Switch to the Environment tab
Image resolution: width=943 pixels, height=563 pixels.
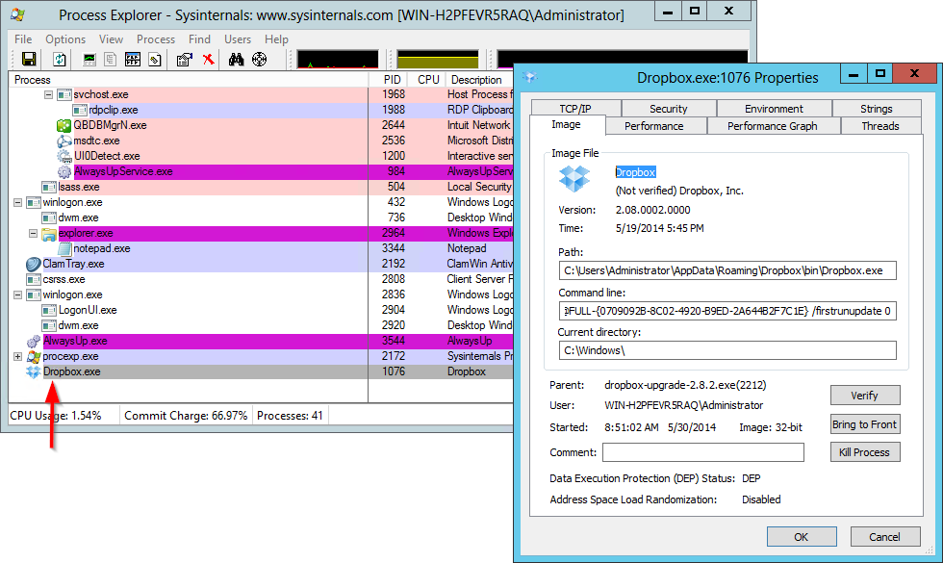coord(774,108)
